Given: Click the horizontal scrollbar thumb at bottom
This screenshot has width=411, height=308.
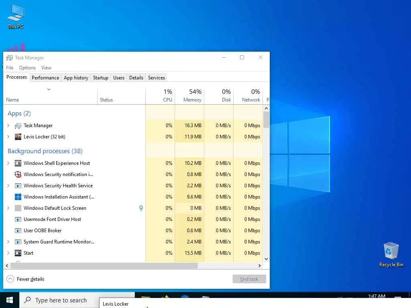Looking at the screenshot, I should tap(104, 265).
